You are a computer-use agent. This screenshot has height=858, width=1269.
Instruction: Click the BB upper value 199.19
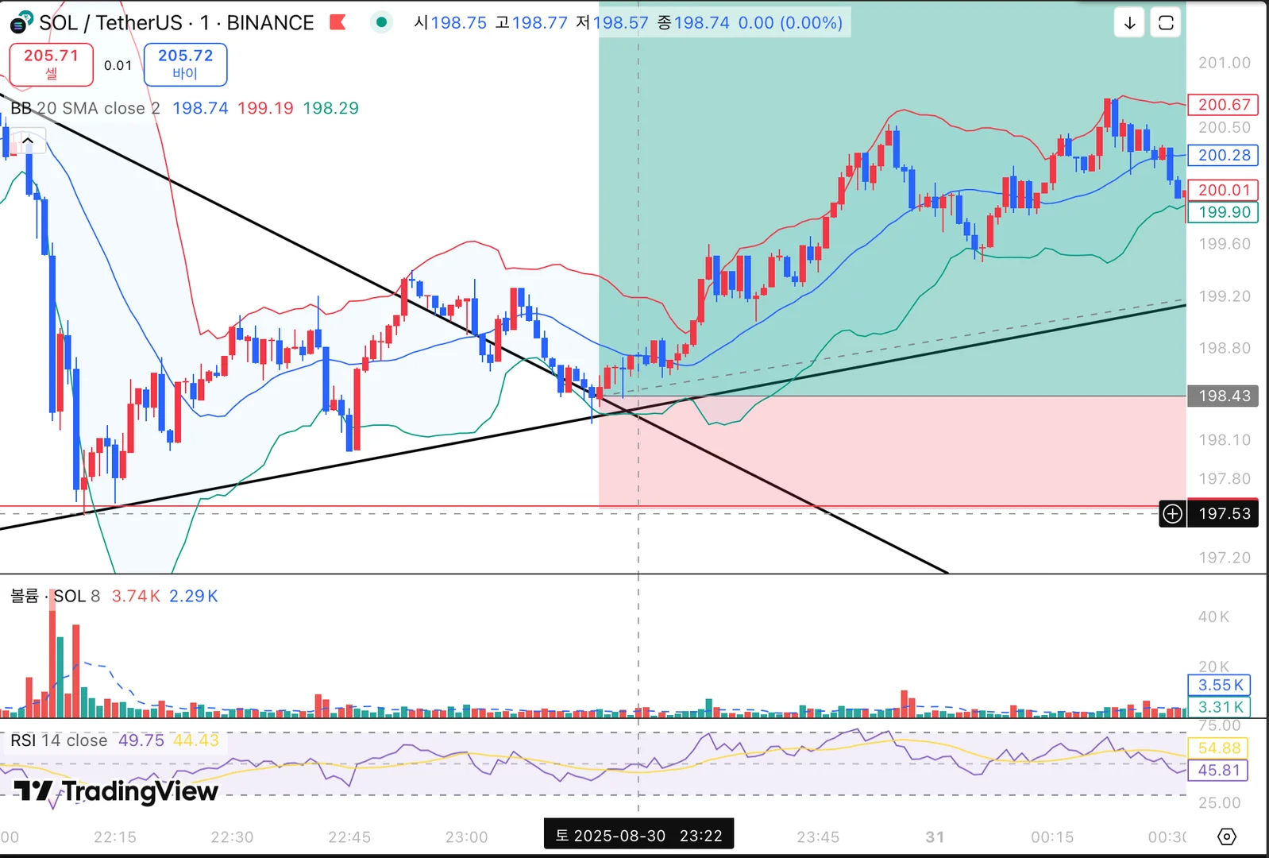[265, 108]
